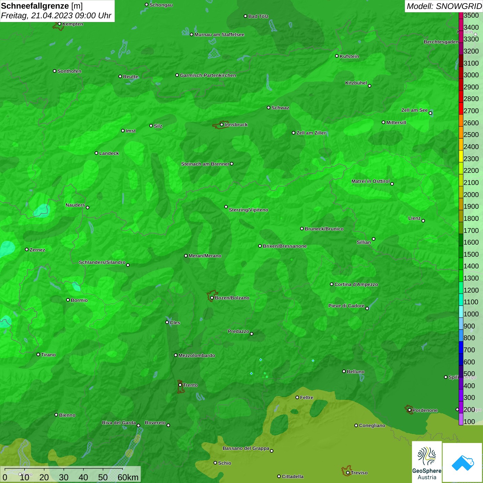Click the Steinach am Brenner label
Image resolution: width=483 pixels, height=483 pixels.
pos(205,164)
